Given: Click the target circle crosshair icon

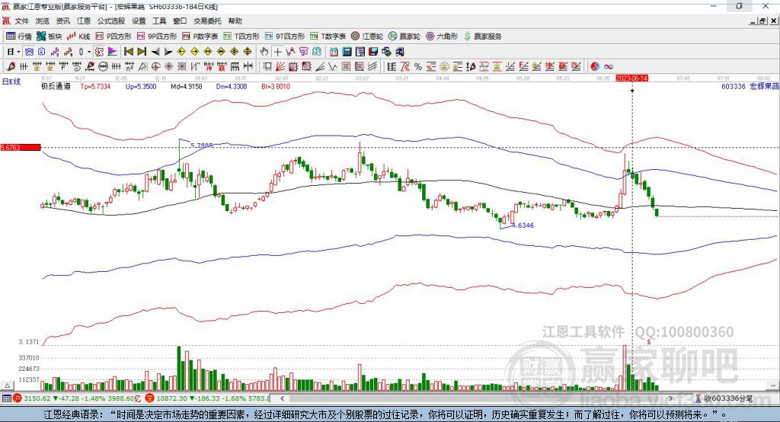Looking at the screenshot, I should click(155, 66).
